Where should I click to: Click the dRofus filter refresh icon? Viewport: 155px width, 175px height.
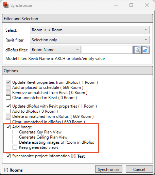(145, 50)
